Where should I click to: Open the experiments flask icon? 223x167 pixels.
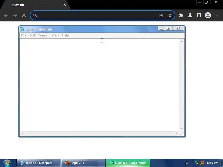click(190, 15)
